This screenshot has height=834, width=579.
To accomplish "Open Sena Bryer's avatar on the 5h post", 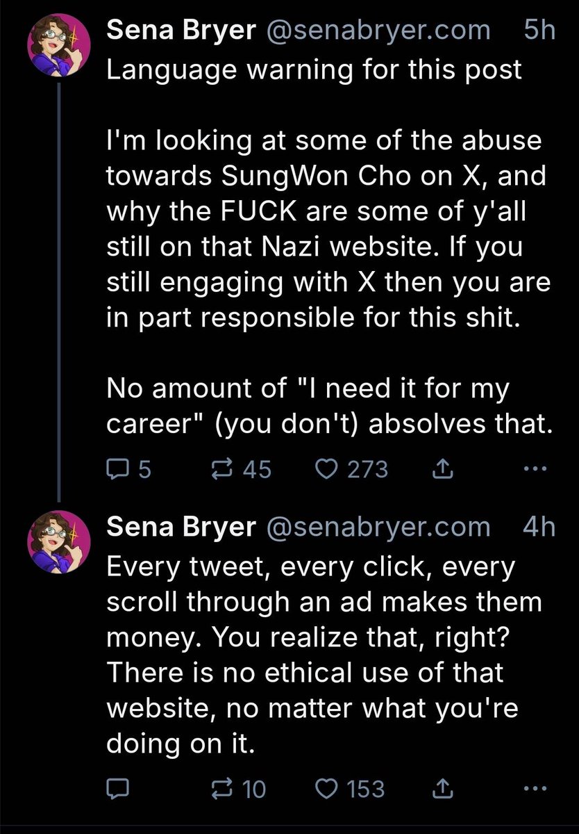I will (59, 46).
